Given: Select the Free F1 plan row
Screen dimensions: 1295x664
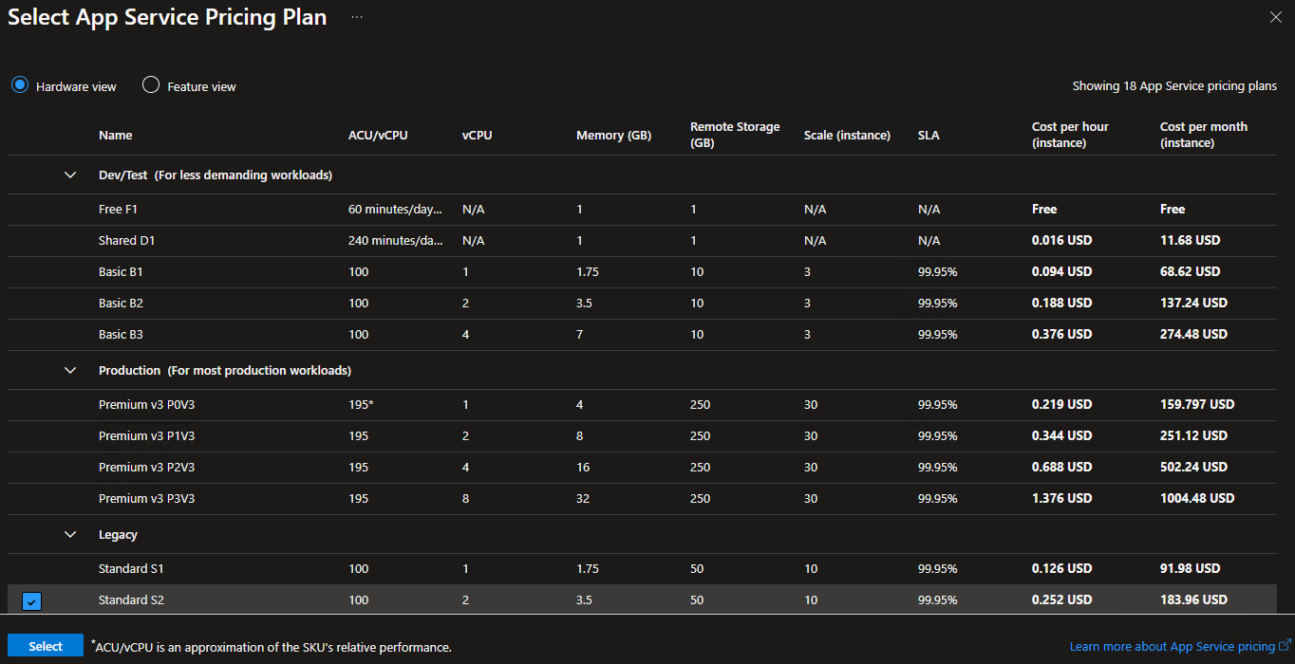Looking at the screenshot, I should 642,209.
